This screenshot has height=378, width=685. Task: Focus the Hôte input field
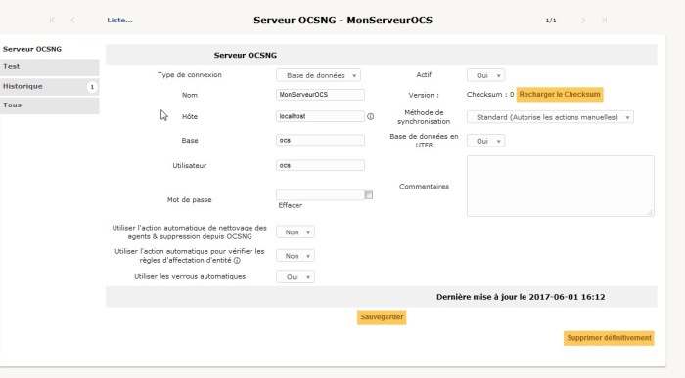tap(320, 116)
